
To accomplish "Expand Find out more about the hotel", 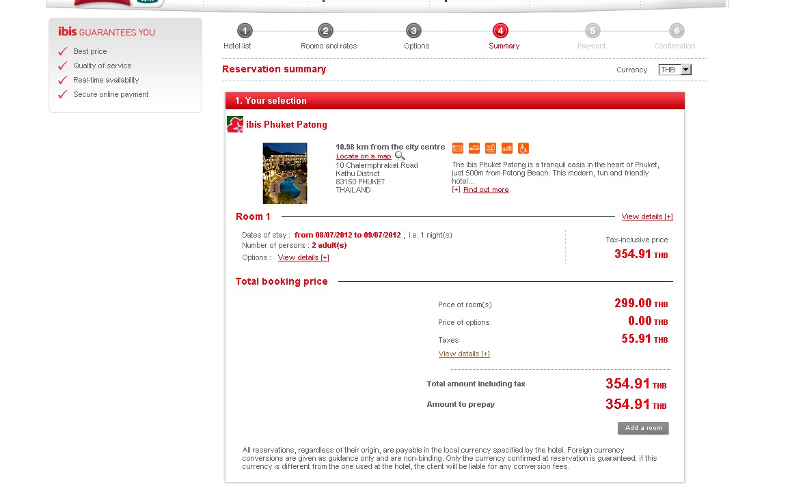I will pyautogui.click(x=486, y=190).
